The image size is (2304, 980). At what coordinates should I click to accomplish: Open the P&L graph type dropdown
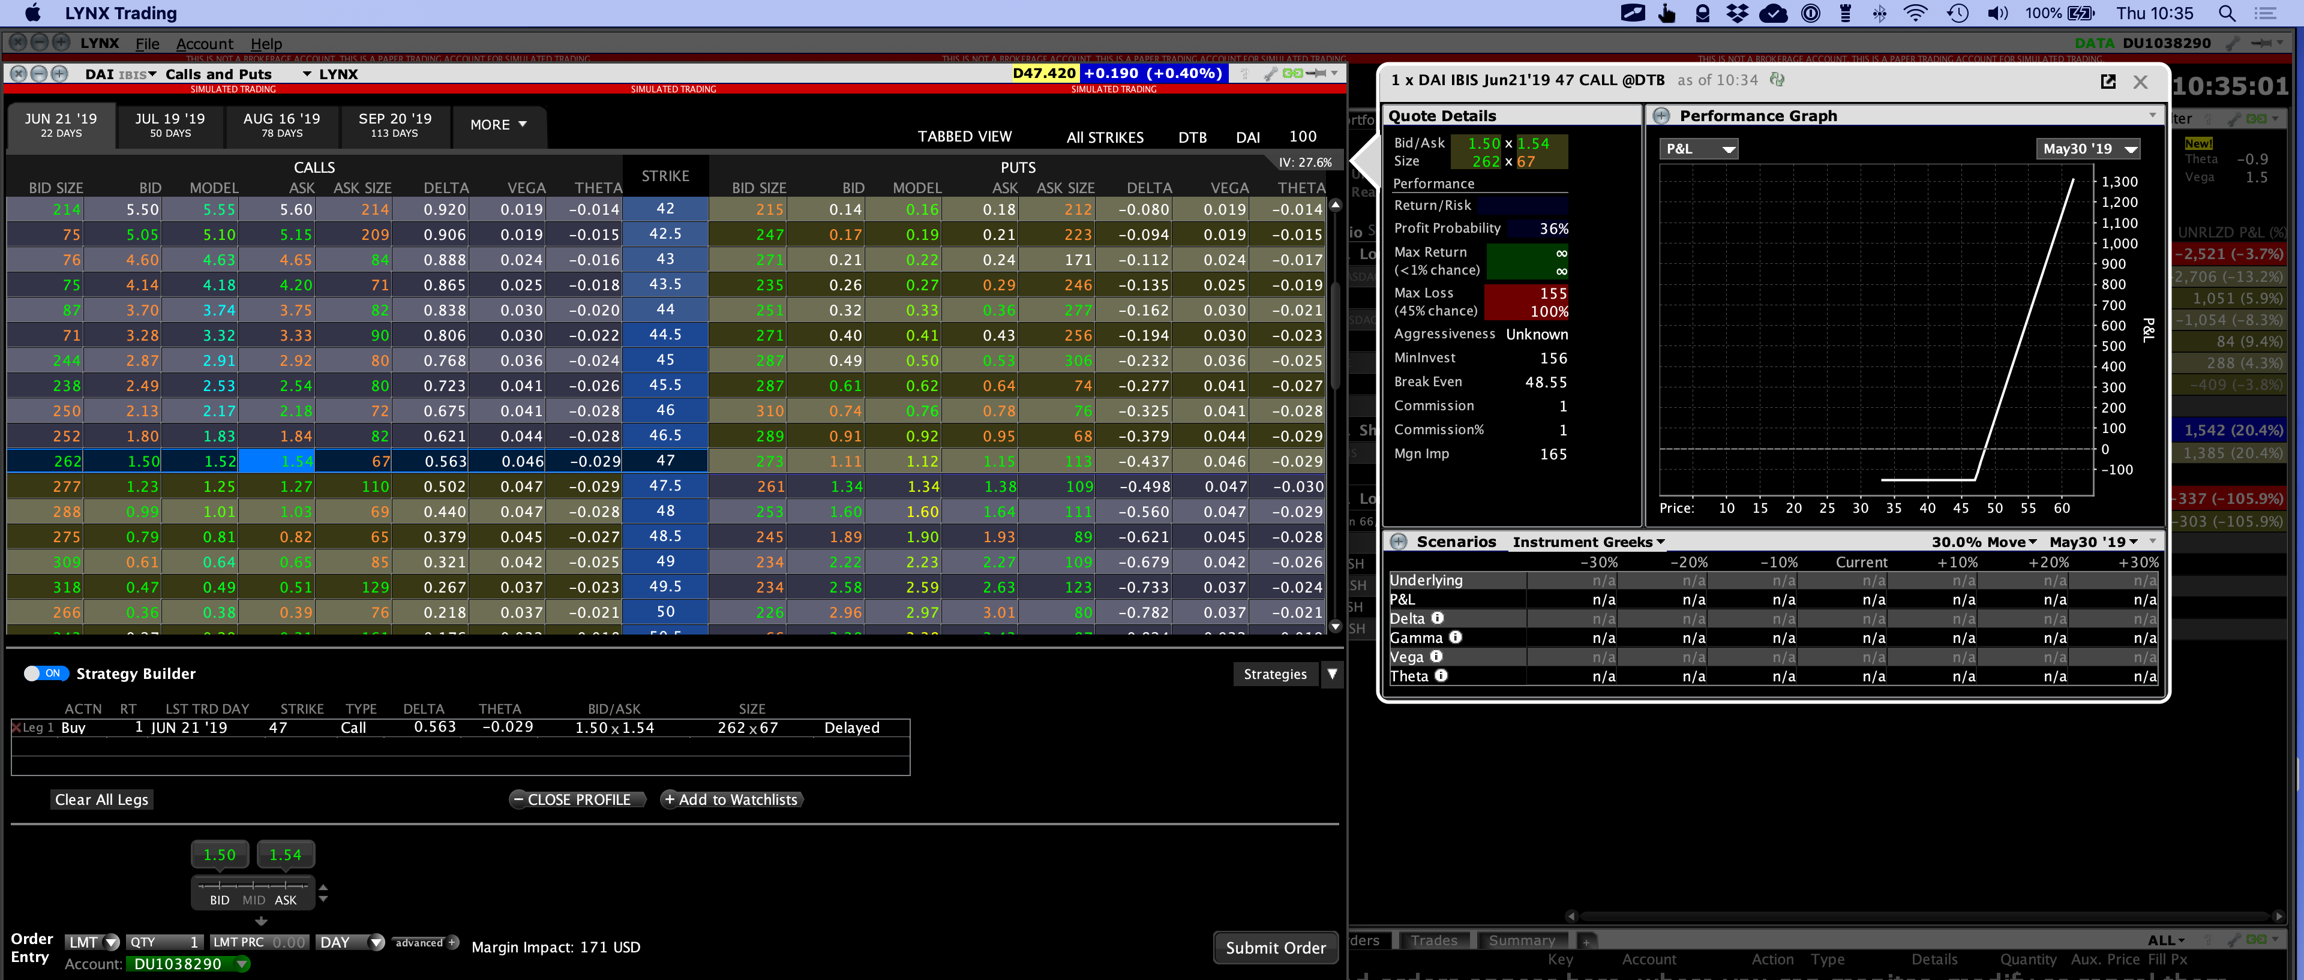tap(1700, 149)
